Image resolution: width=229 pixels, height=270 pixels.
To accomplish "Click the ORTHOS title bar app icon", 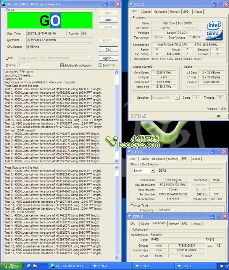I will point(3,4).
